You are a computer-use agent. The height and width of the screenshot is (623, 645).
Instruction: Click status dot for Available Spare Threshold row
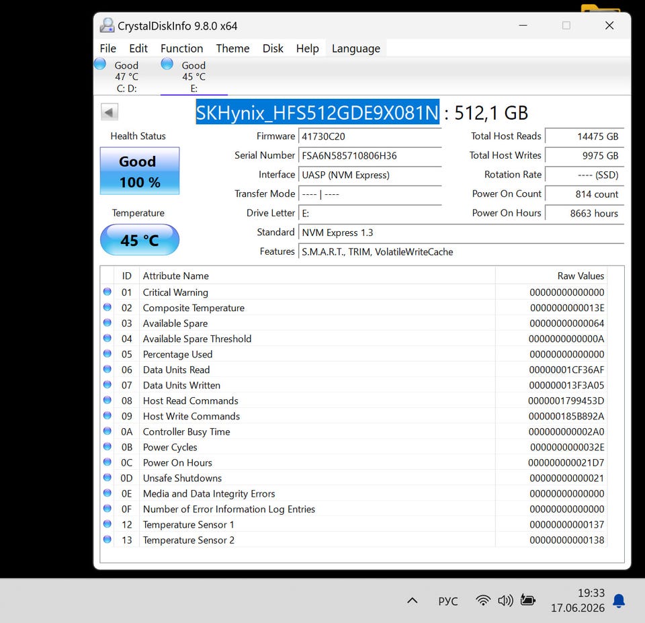point(107,338)
